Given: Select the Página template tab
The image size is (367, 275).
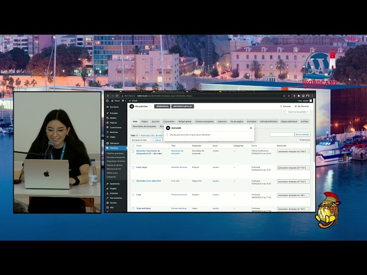Looking at the screenshot, I should (x=145, y=121).
